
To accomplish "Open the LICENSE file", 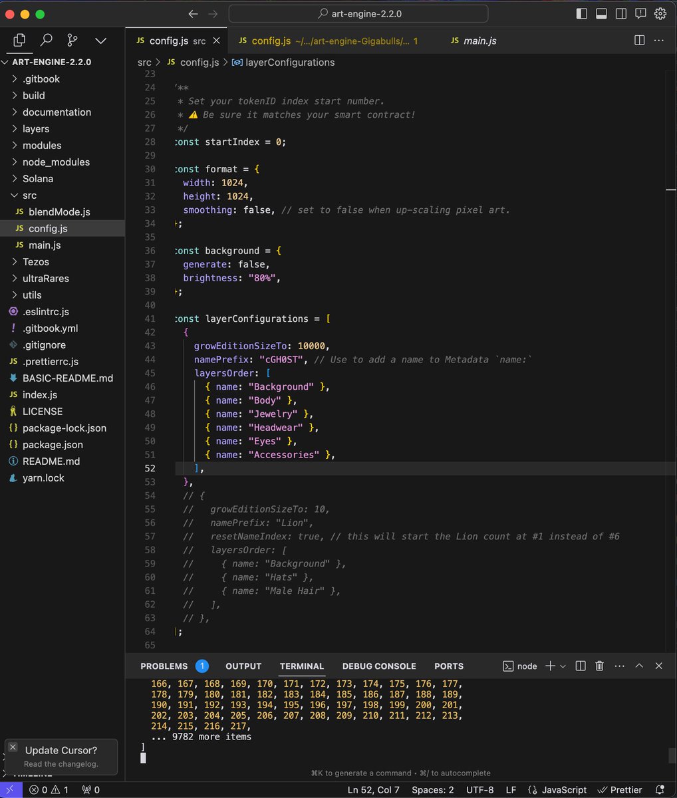I will 63,411.
